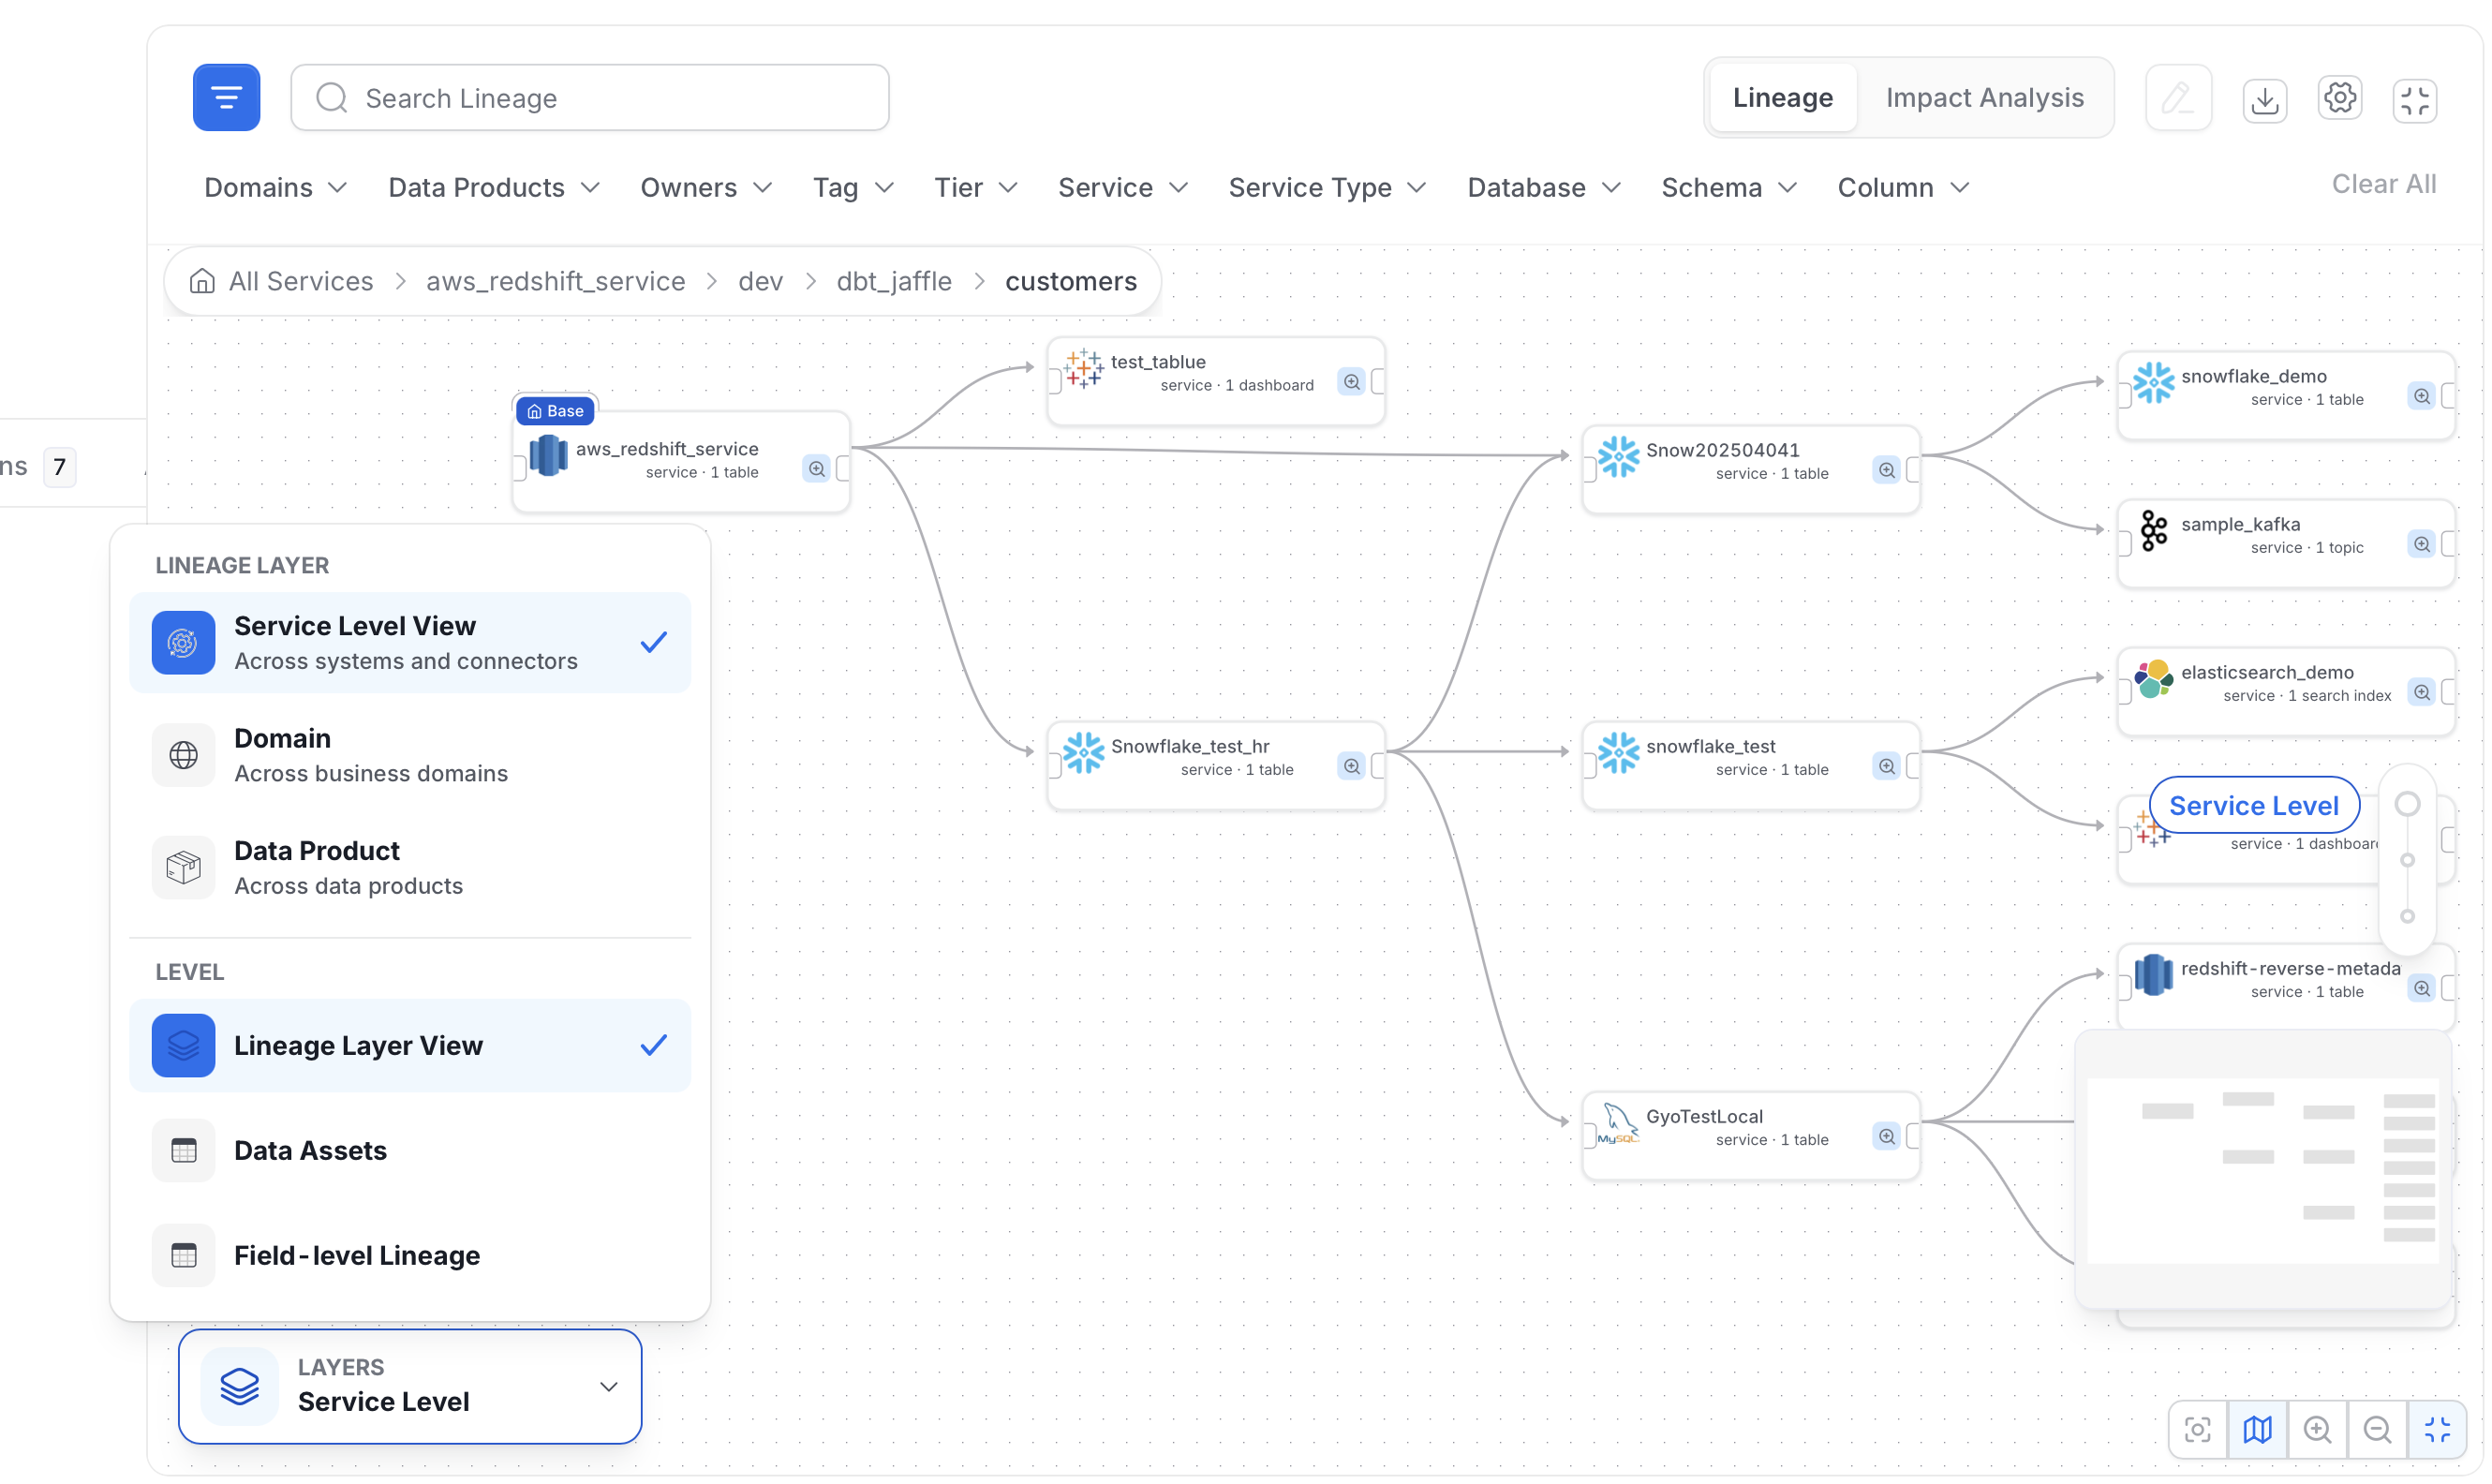
Task: Click the home icon in breadcrumb
Action: (202, 281)
